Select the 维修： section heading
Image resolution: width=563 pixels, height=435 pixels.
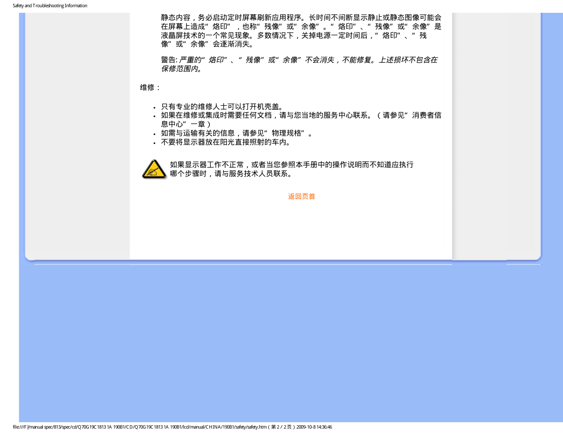point(151,87)
